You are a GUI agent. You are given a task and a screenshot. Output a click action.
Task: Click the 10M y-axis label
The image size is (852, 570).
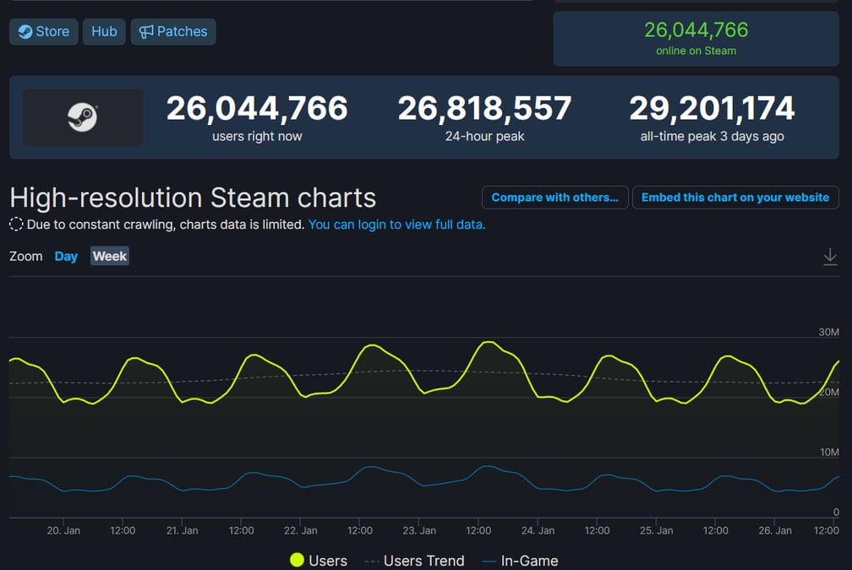pos(829,453)
